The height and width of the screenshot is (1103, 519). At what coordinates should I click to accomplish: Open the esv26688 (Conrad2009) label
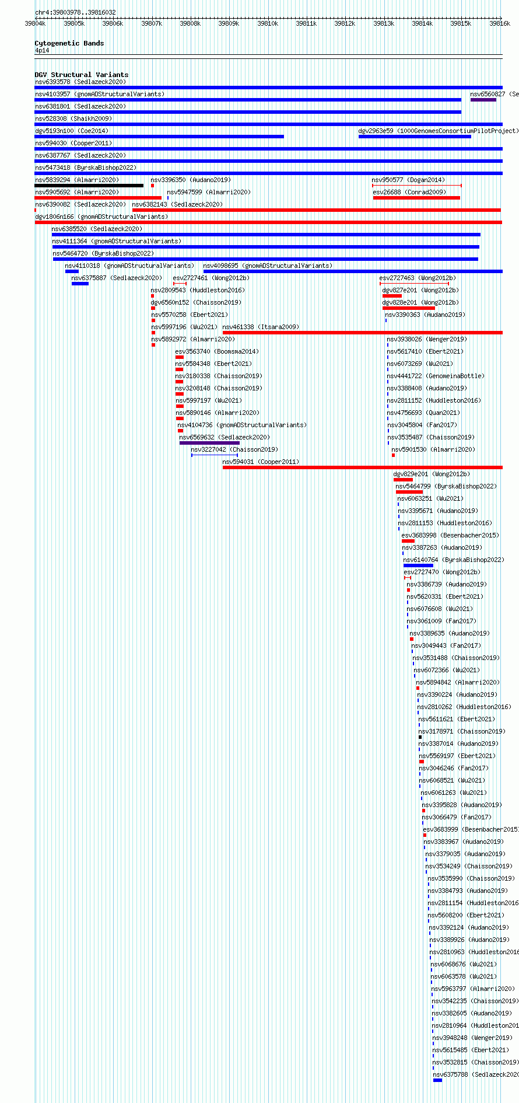[x=409, y=192]
